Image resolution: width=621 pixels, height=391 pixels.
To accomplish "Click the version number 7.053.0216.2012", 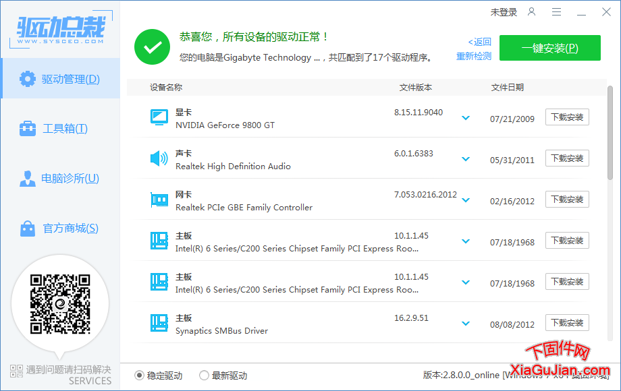I will (425, 195).
